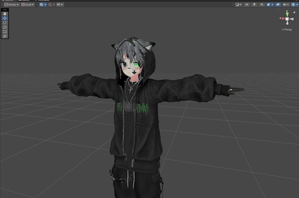299x198 pixels.
Task: Switch projection via Persp label
Action: point(287,29)
